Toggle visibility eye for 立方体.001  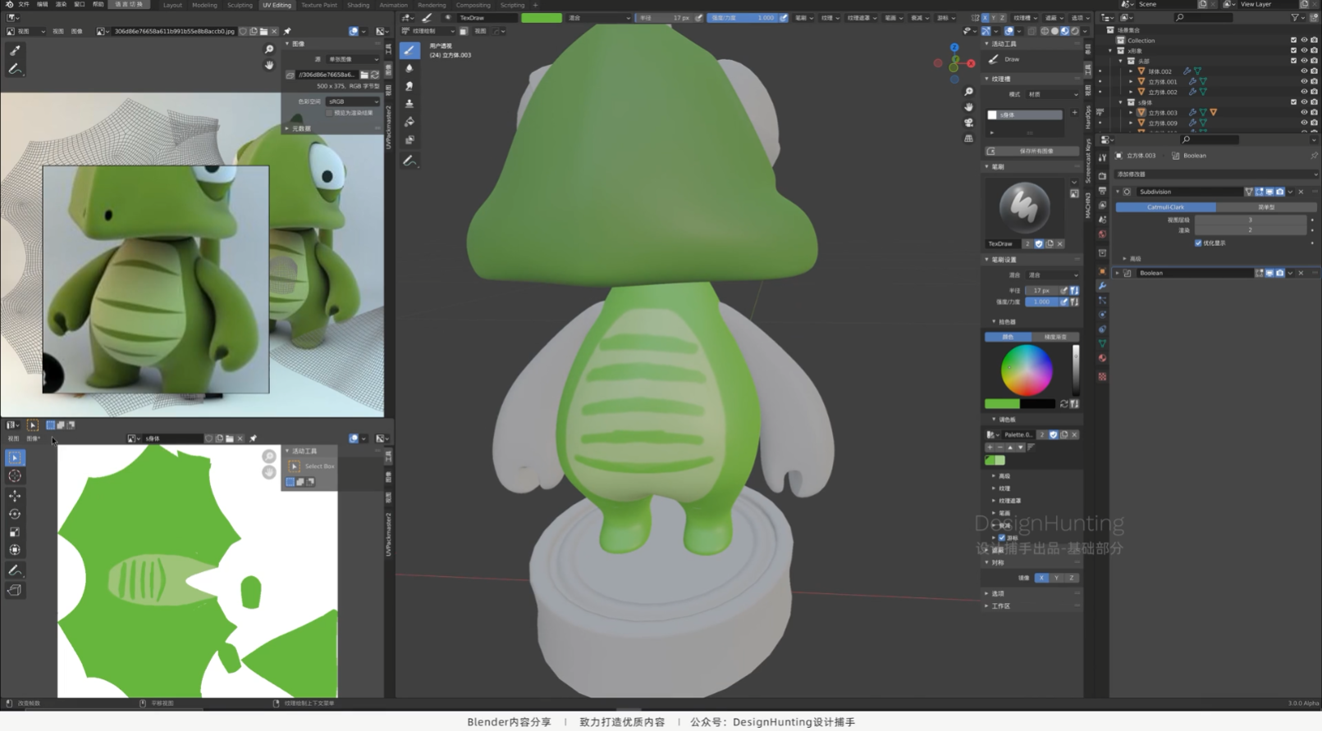coord(1303,81)
